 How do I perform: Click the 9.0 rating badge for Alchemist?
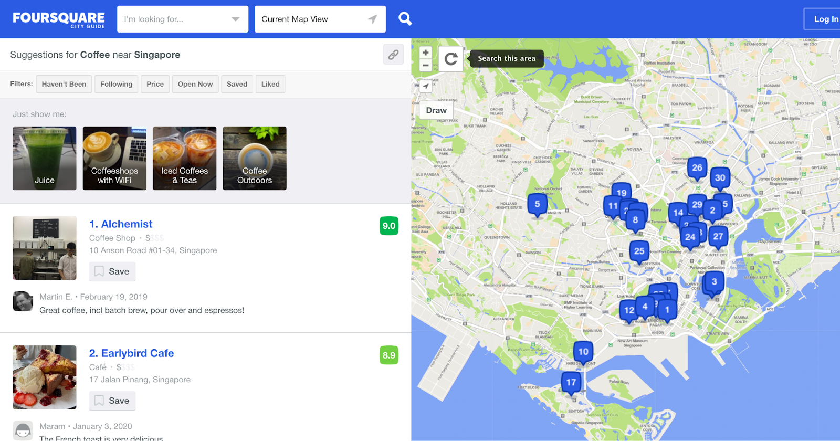389,226
